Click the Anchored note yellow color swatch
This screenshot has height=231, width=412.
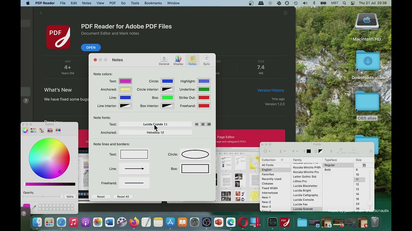125,90
